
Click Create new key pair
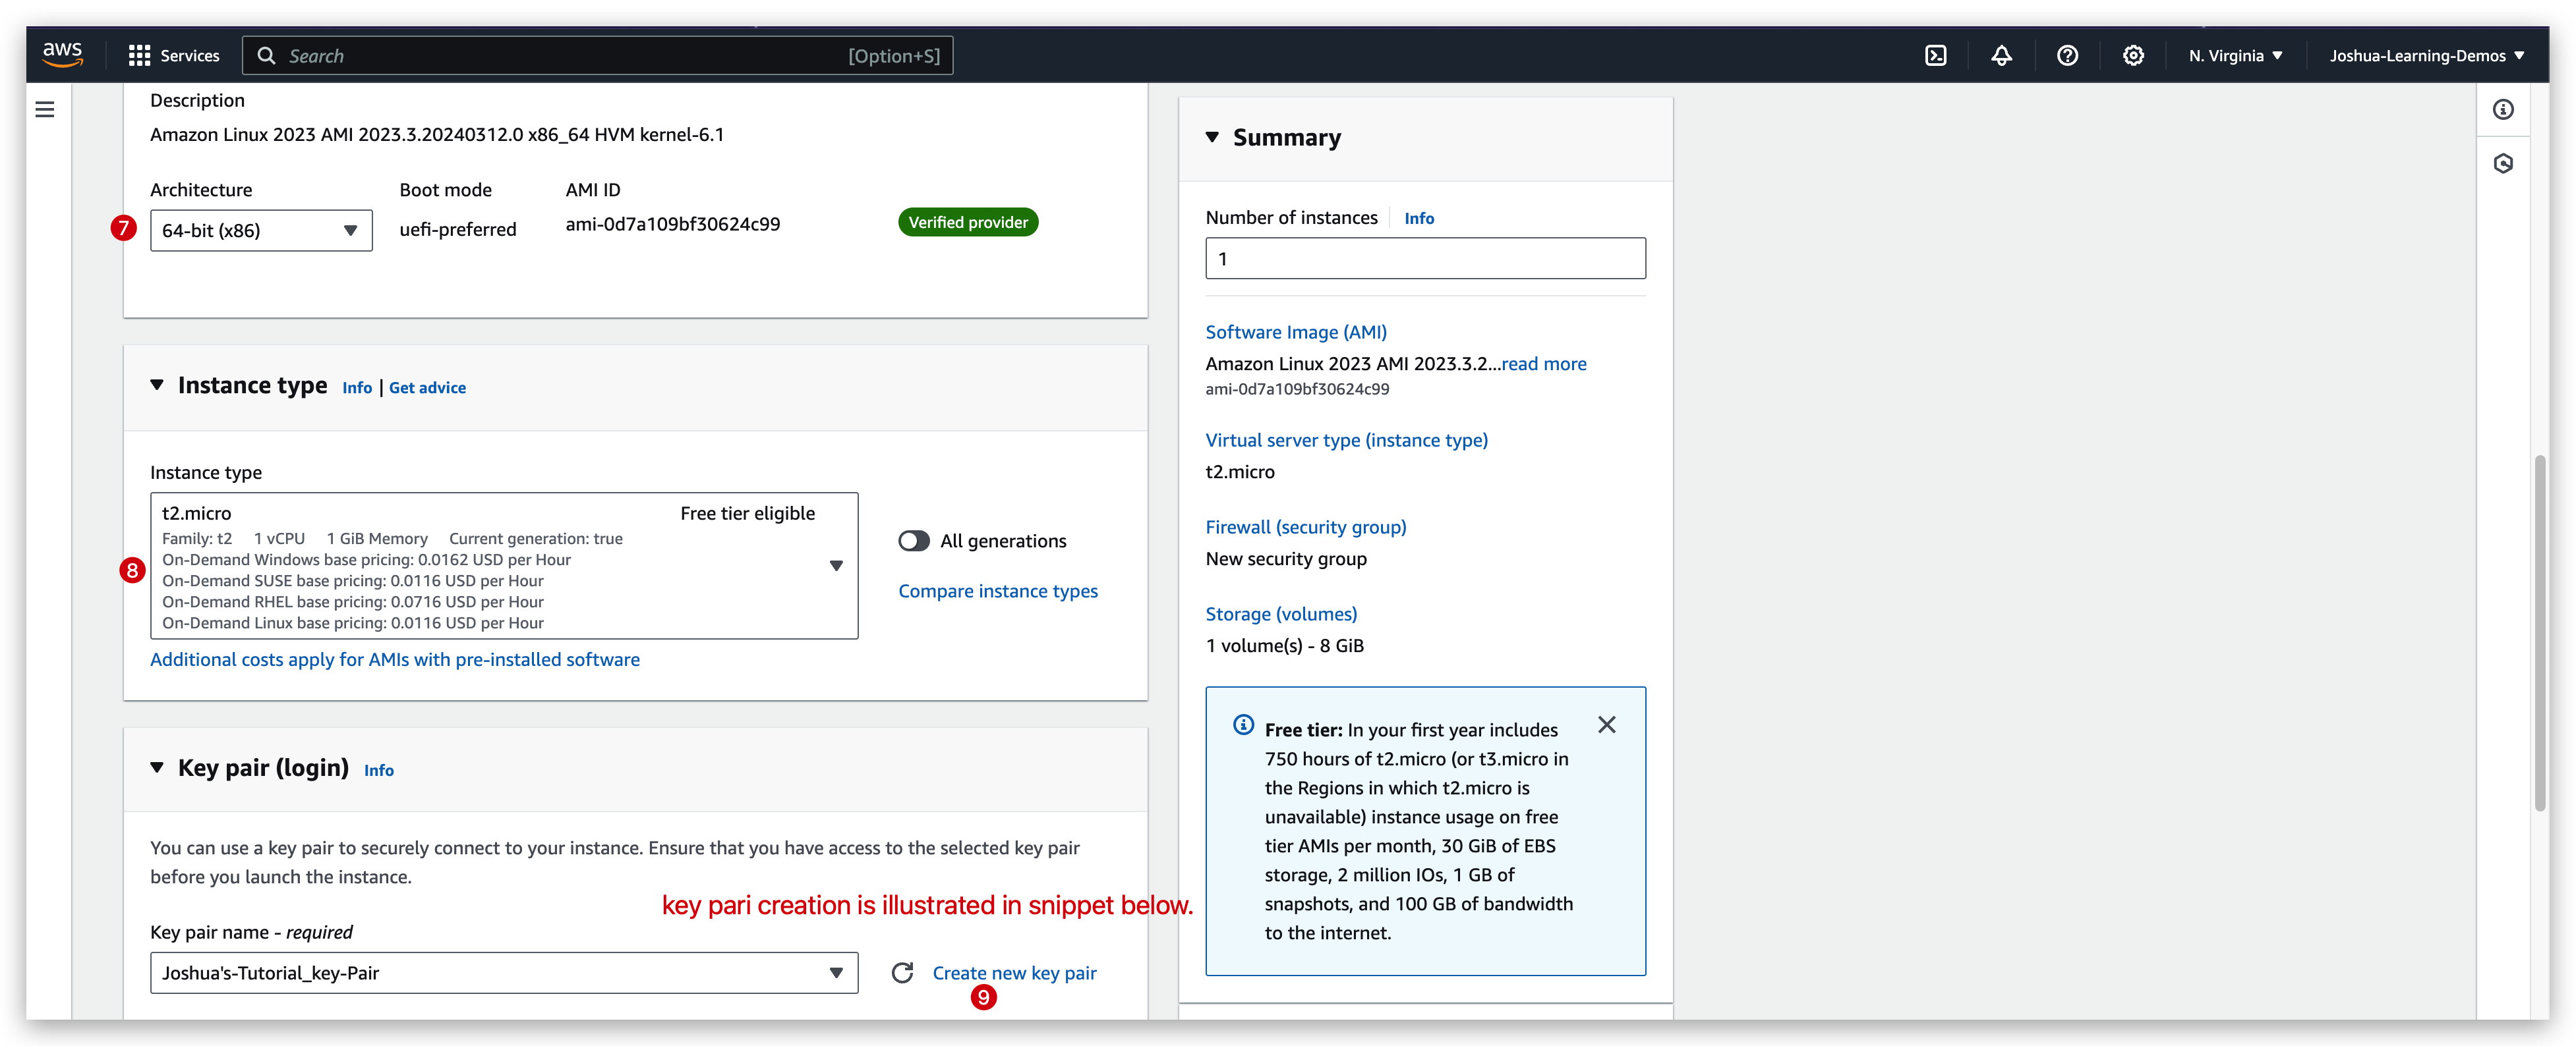1014,972
